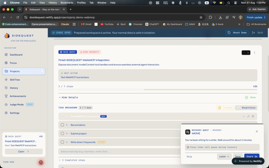Screen dimensions: 269x168
Task: Select the Projects navigation item
Action: [x=24, y=71]
